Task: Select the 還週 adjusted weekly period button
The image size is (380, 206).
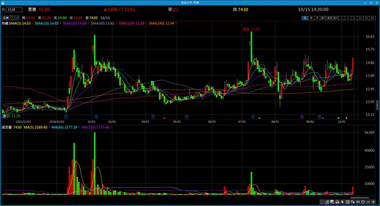Action: point(330,18)
